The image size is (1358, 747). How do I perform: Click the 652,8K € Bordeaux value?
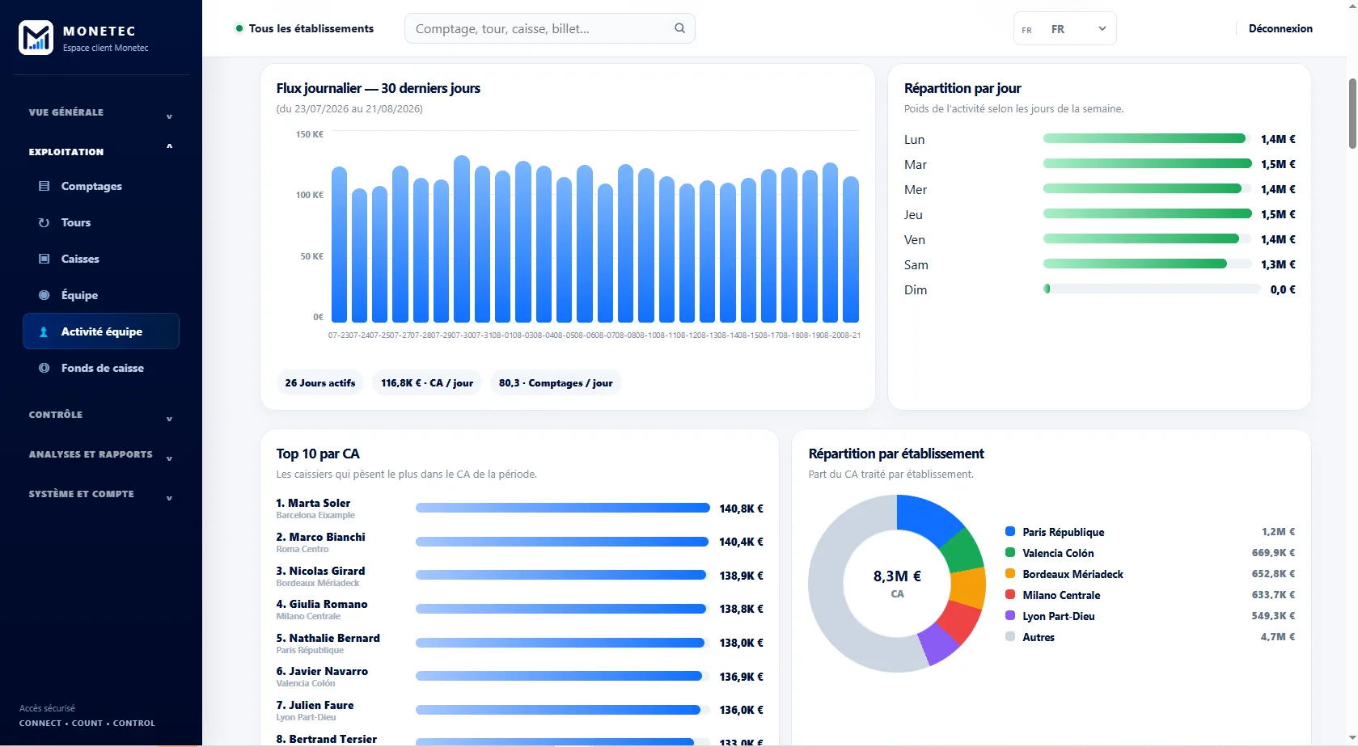coord(1273,574)
